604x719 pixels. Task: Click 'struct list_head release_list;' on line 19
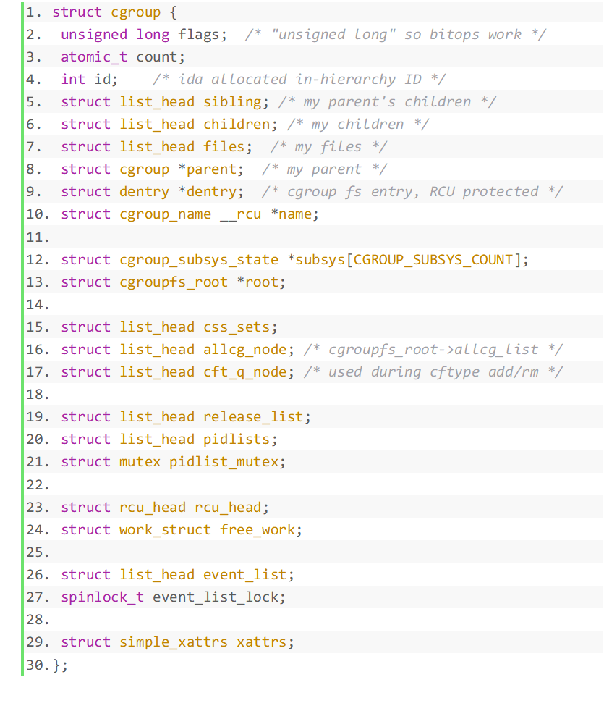pos(185,417)
